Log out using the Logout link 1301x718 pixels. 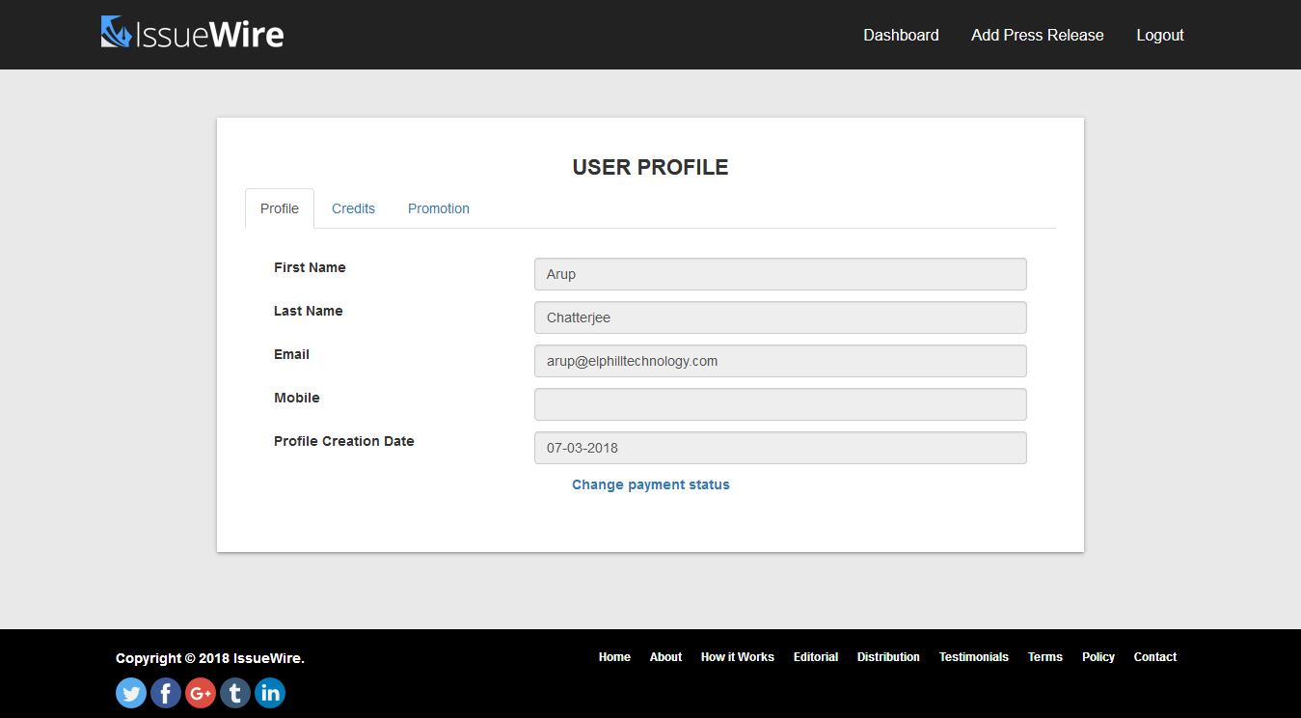tap(1159, 35)
